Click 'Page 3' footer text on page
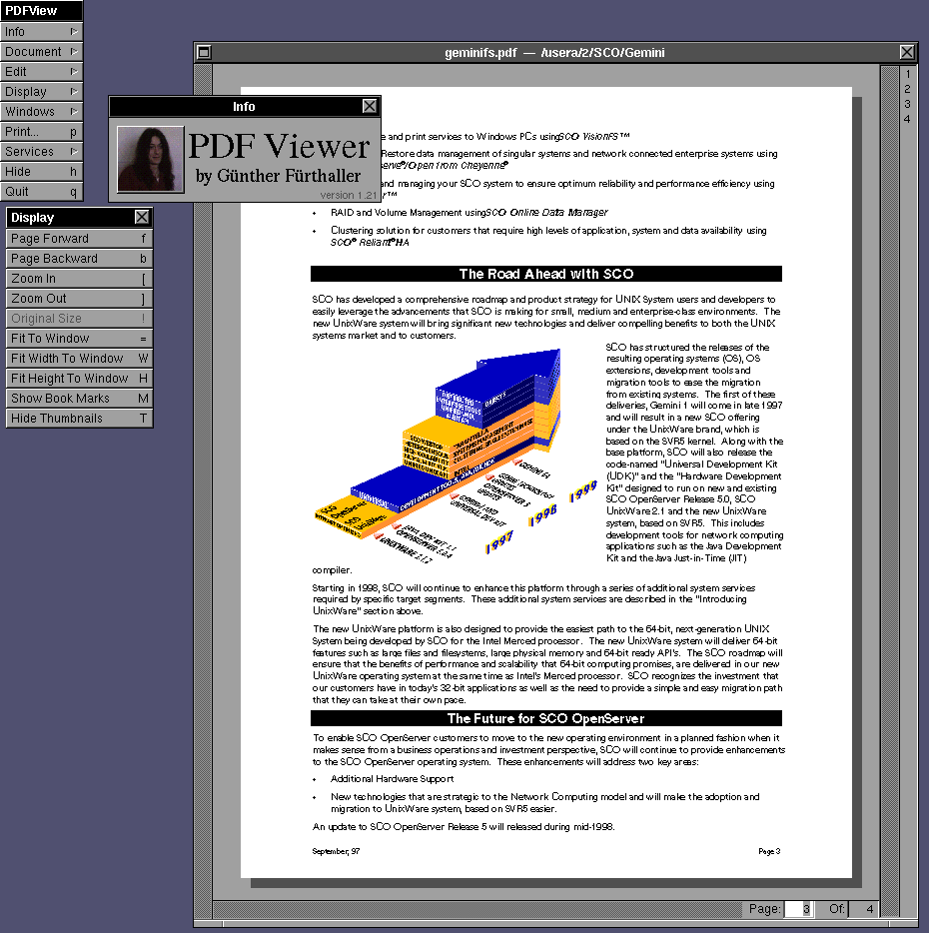 769,851
